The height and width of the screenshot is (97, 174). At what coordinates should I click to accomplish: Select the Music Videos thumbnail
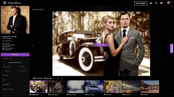[76, 87]
